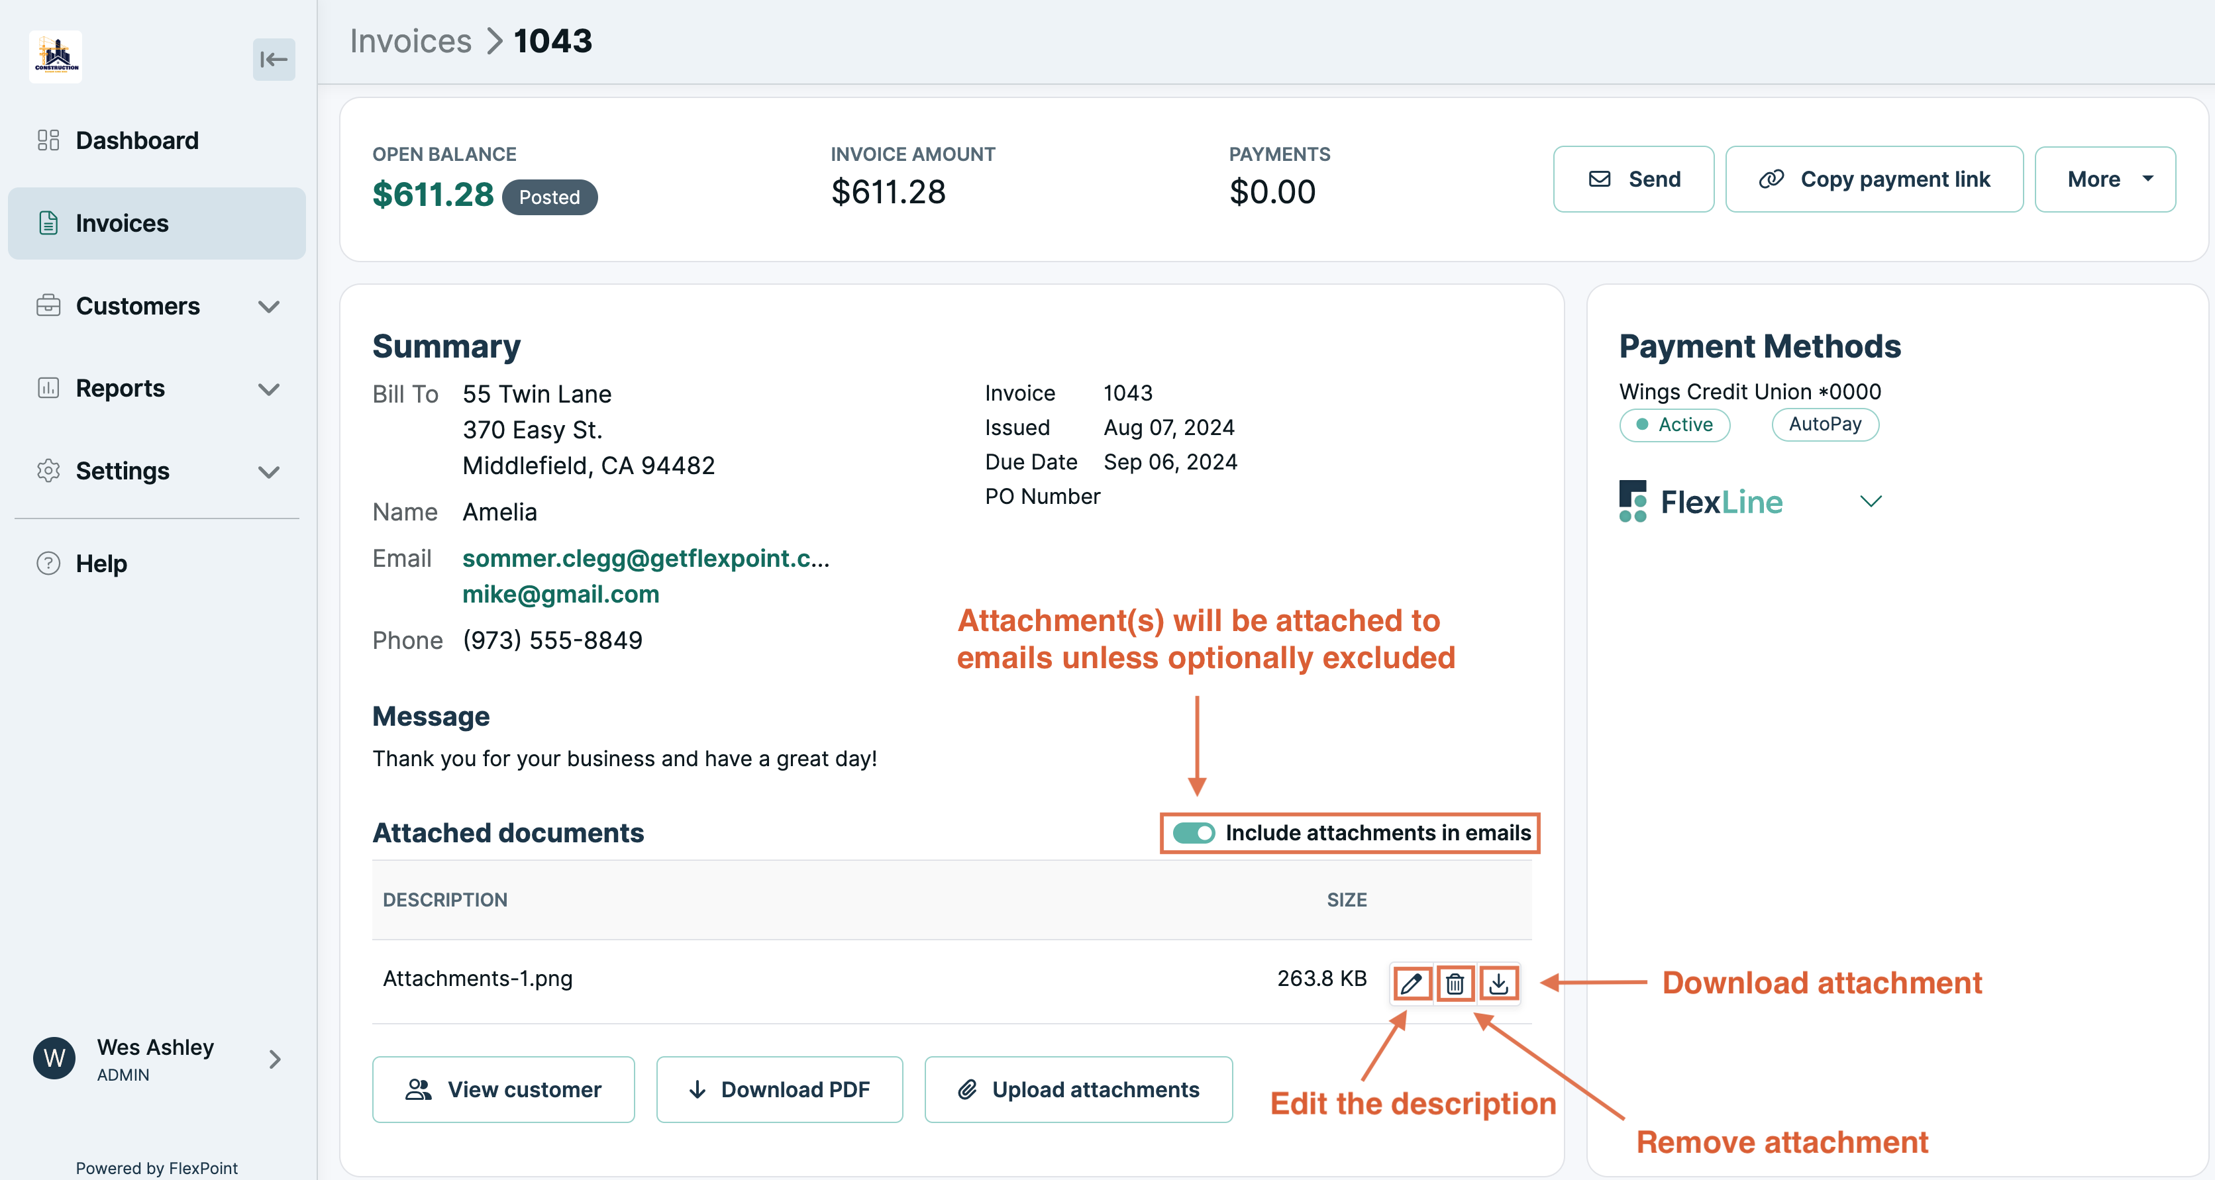Open the Invoices page via its document icon
The image size is (2215, 1180).
(48, 223)
